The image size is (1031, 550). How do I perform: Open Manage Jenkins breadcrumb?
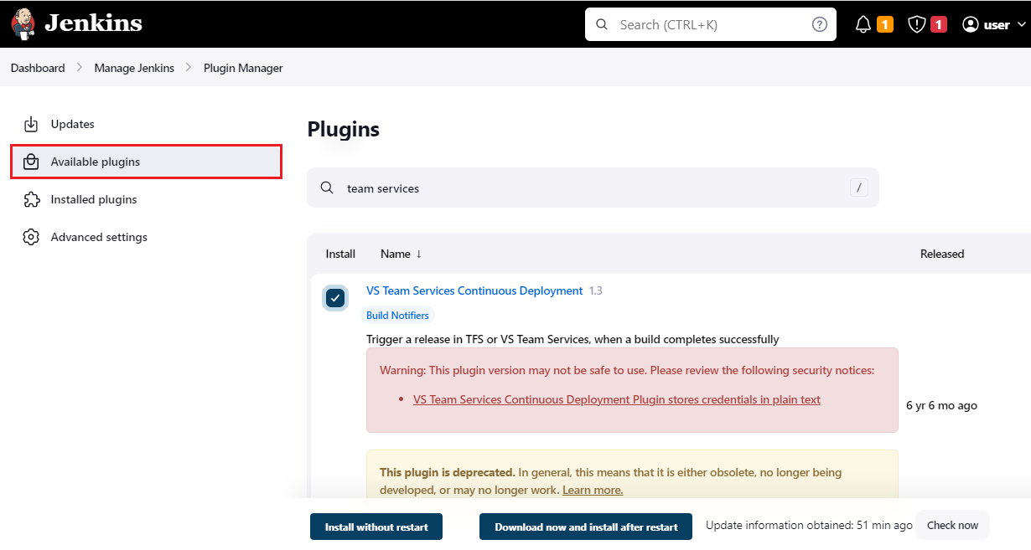pos(134,68)
